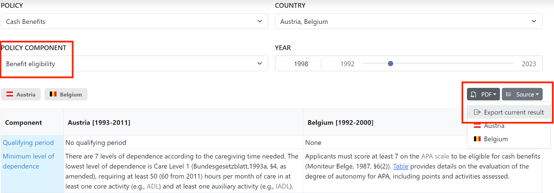The width and height of the screenshot is (554, 193).
Task: Click the PDF file icon
Action: [473, 94]
